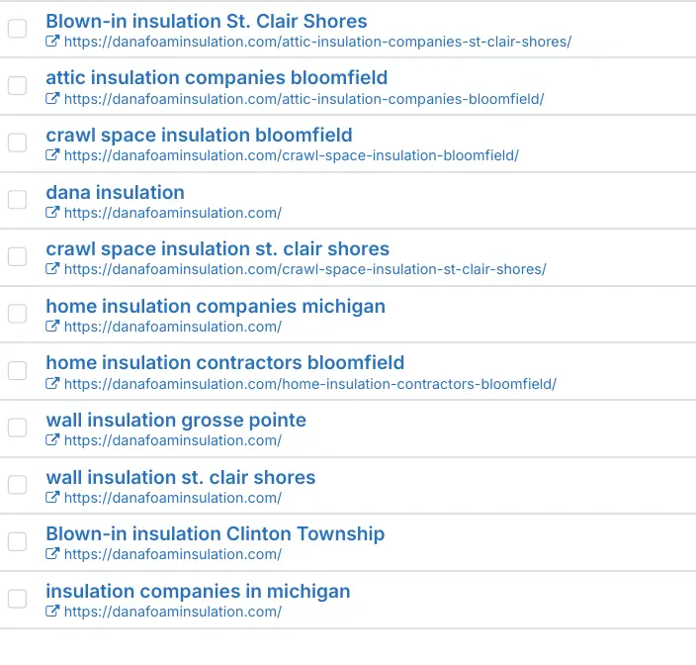Click external link icon under wall insulation grosse pointe
Viewport: 696px width, 665px height.
[52, 440]
